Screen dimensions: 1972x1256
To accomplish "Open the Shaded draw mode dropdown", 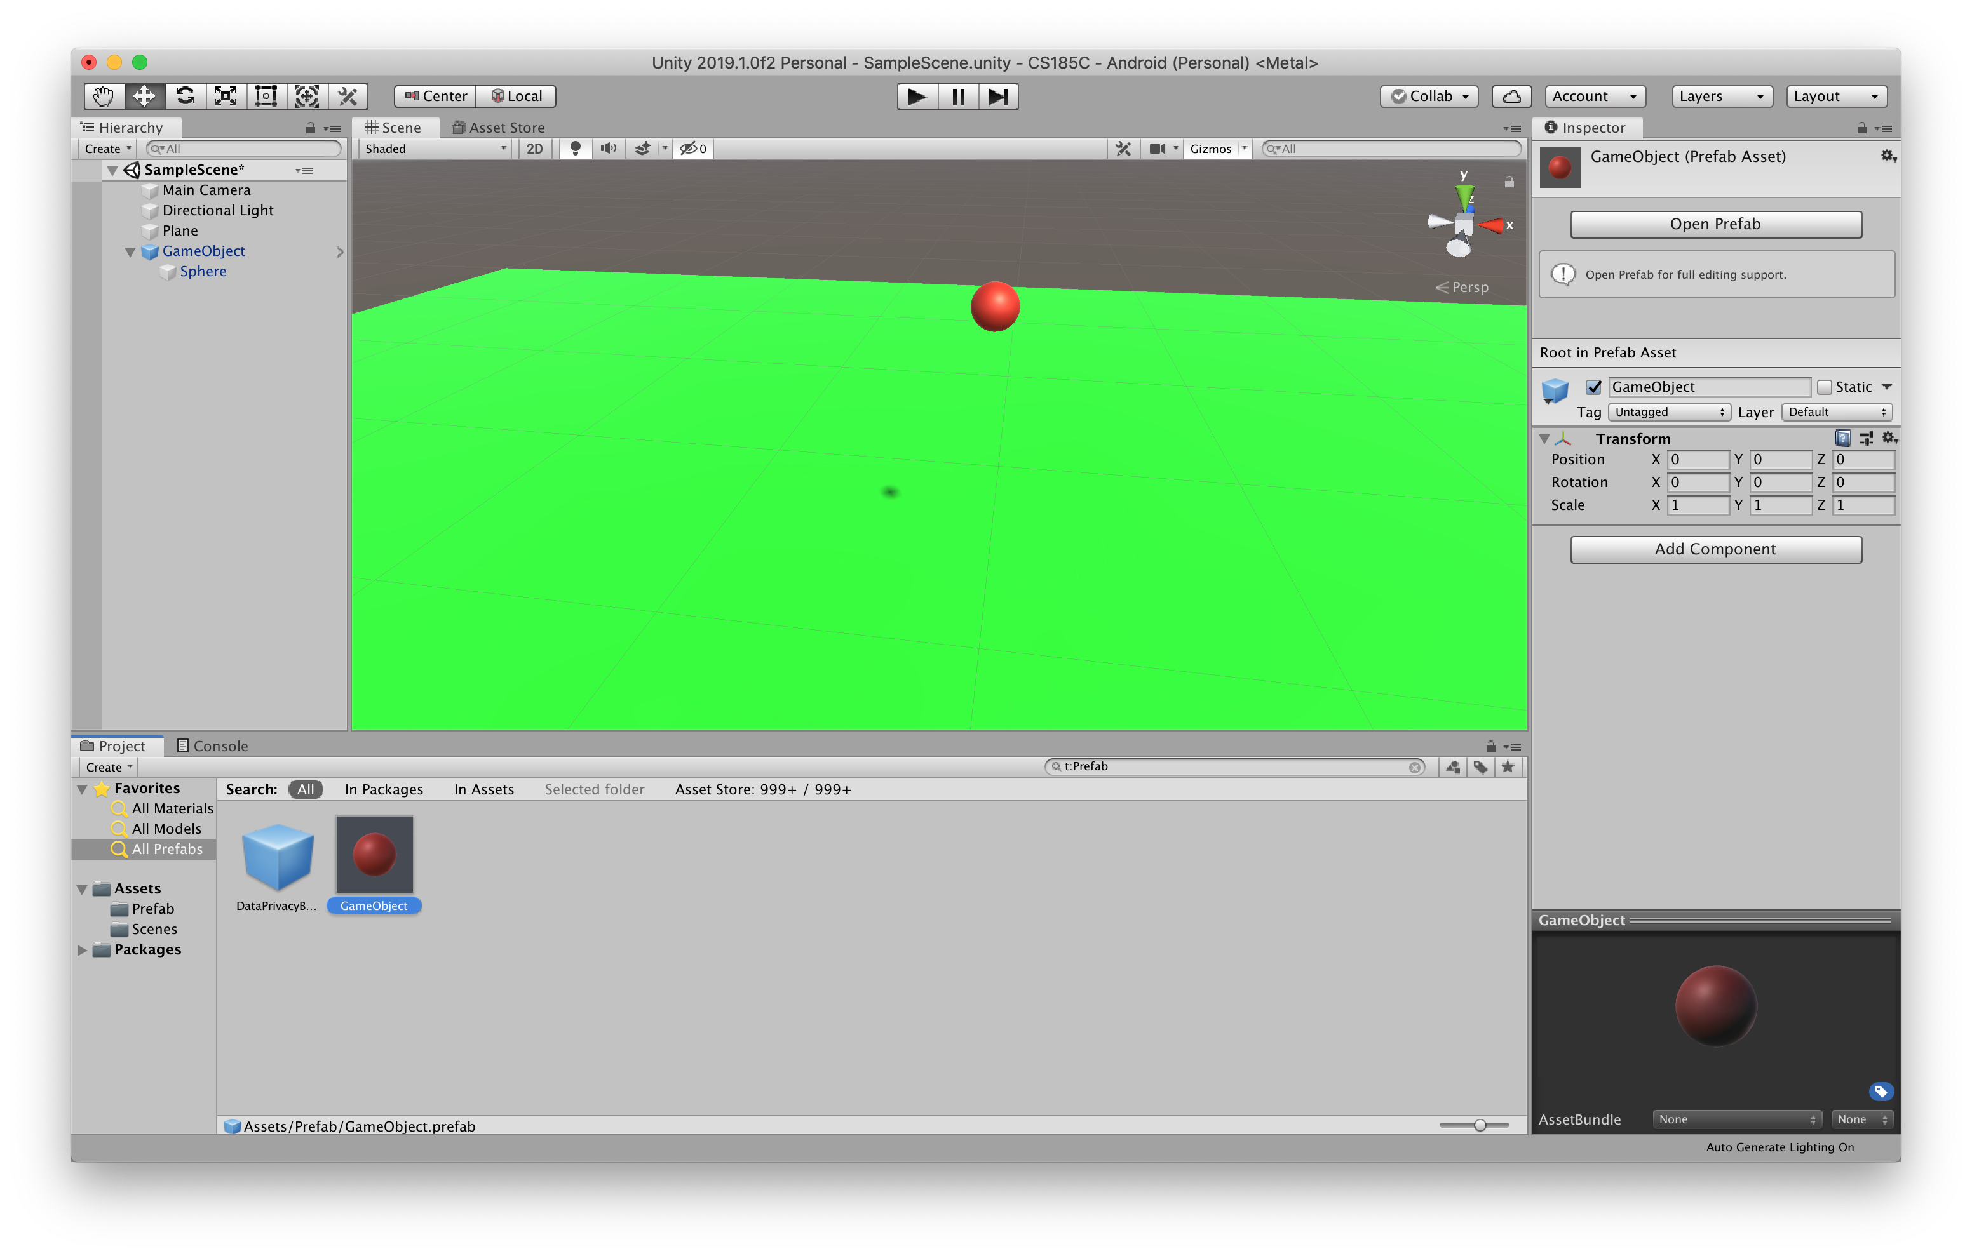I will (x=435, y=148).
